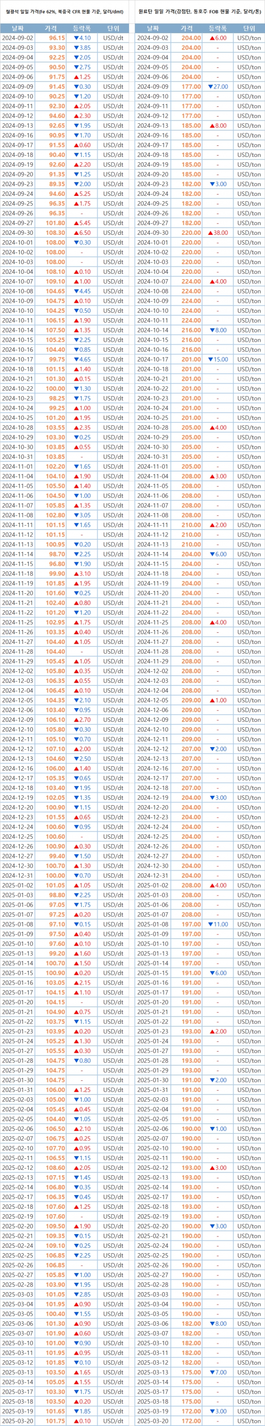Click the 등락폭 header of the iron ore table
Viewport: 265px width, 1426px height.
(82, 28)
